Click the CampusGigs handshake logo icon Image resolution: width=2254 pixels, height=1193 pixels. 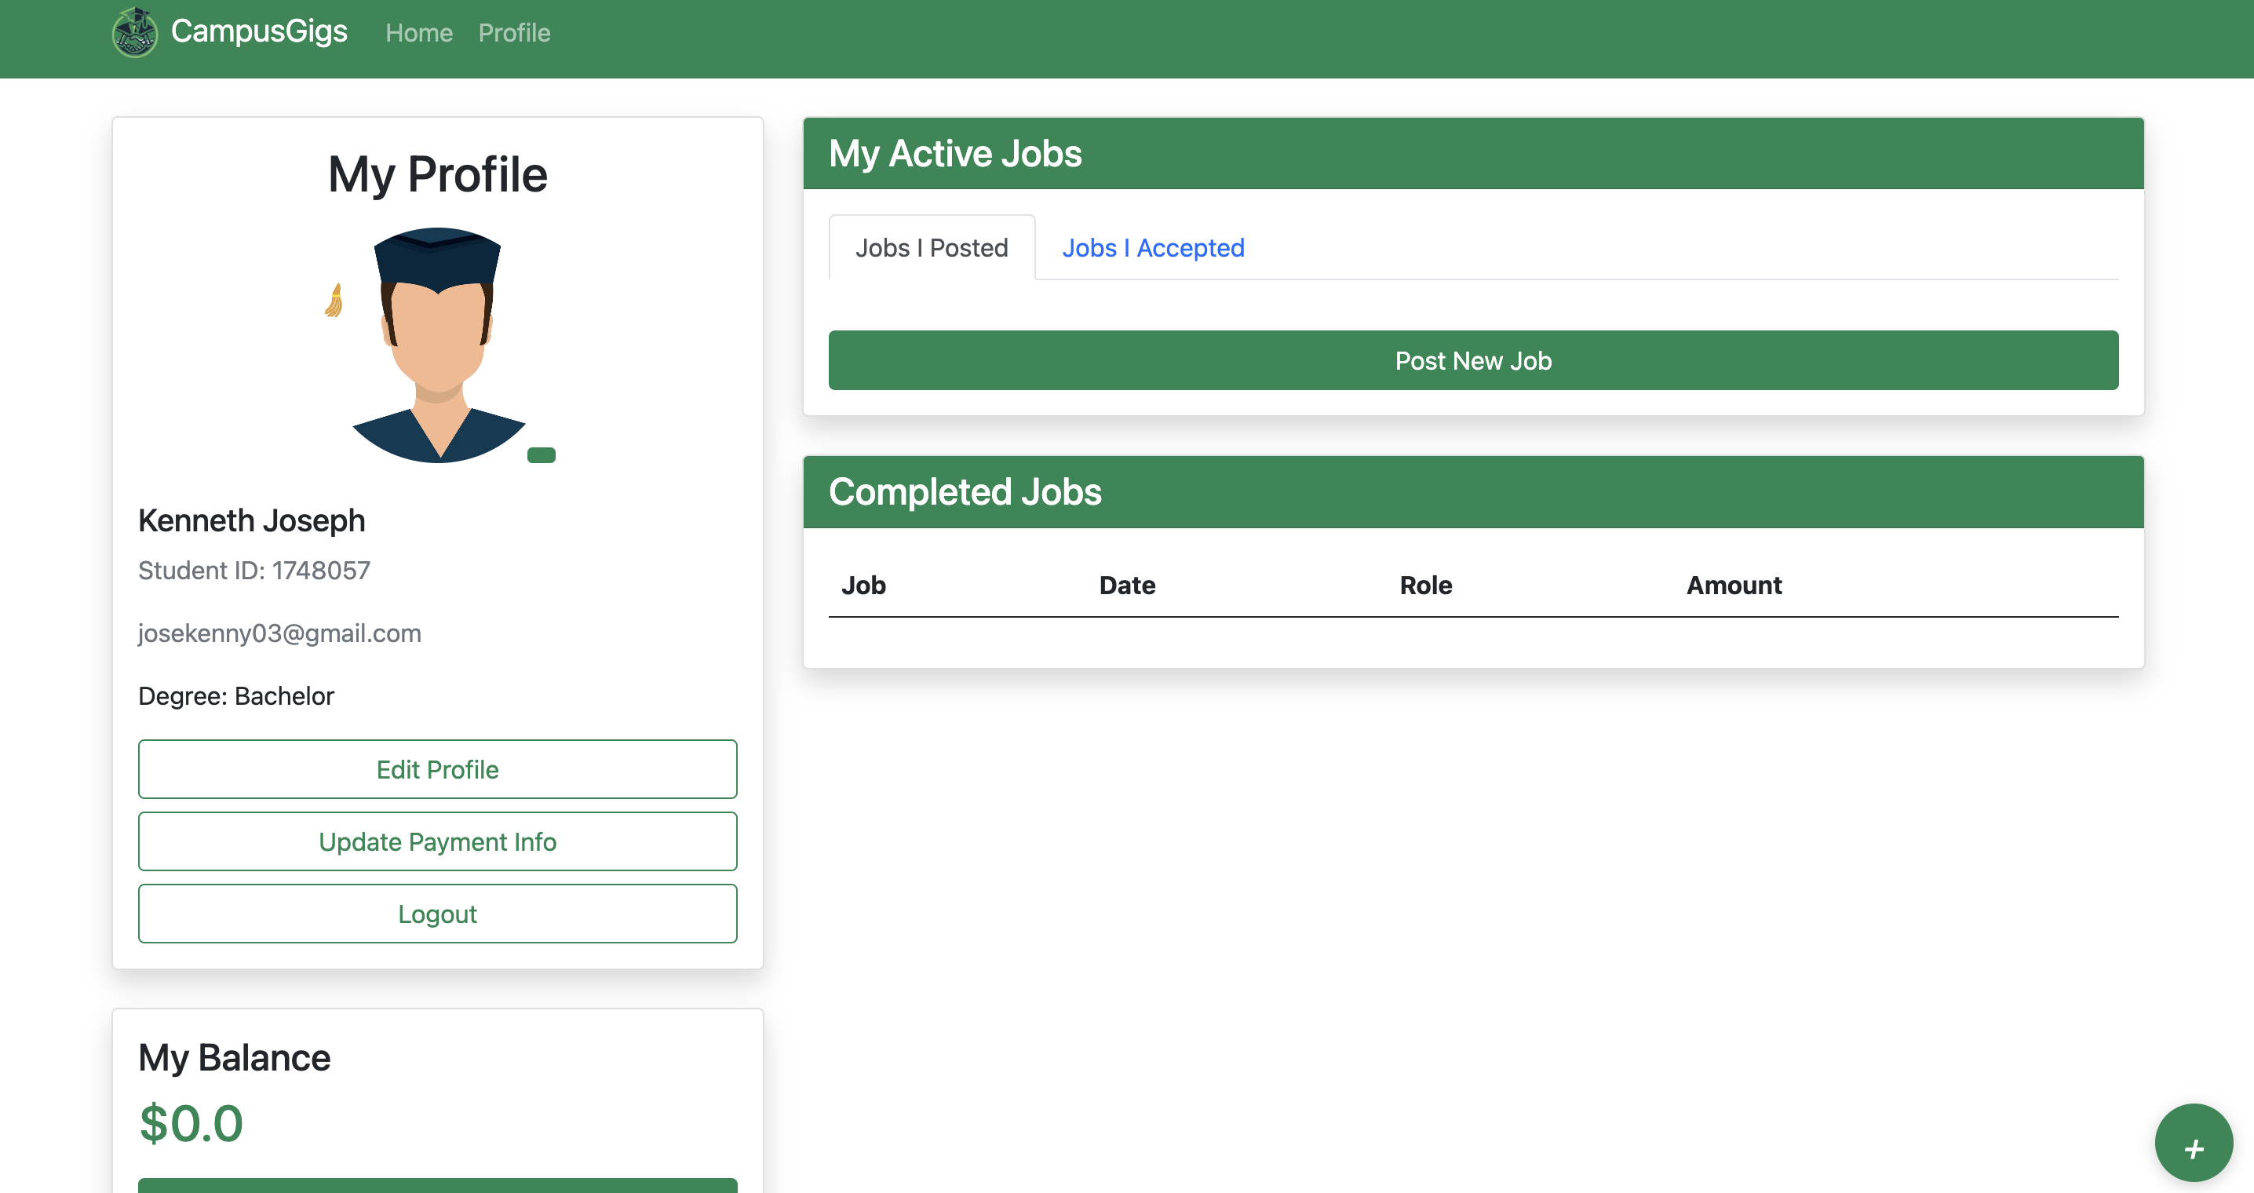pos(135,32)
